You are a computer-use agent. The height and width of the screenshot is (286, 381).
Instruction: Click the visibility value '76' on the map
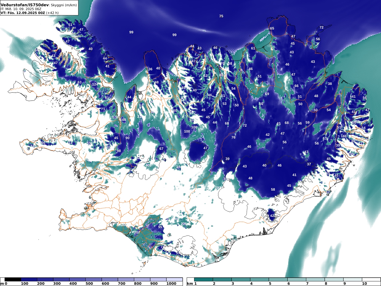pos(233,137)
